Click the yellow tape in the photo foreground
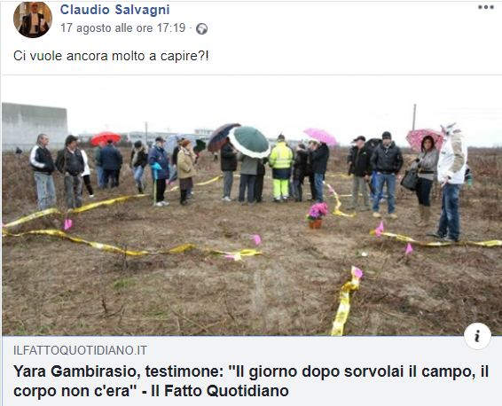502x406 pixels. [x=344, y=302]
